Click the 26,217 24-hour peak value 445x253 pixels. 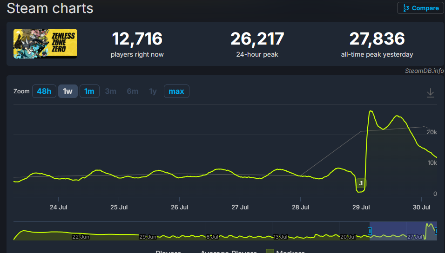click(257, 39)
